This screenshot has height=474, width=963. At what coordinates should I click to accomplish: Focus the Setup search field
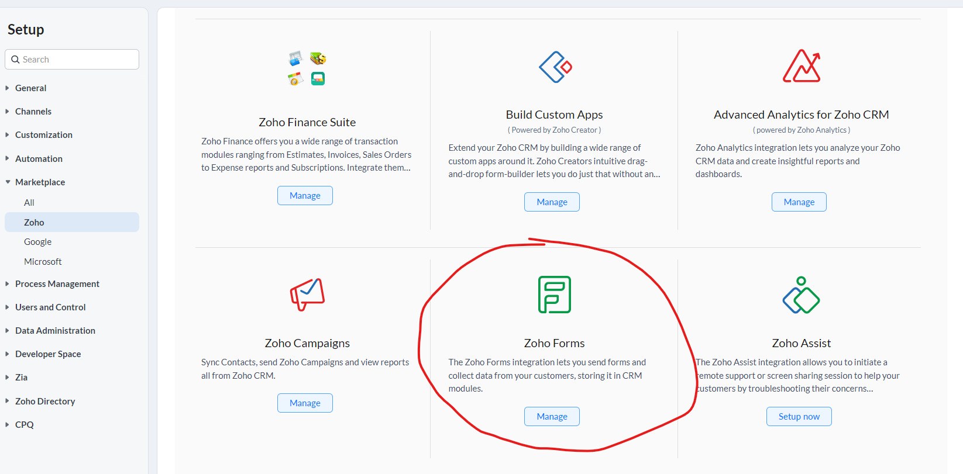(72, 60)
